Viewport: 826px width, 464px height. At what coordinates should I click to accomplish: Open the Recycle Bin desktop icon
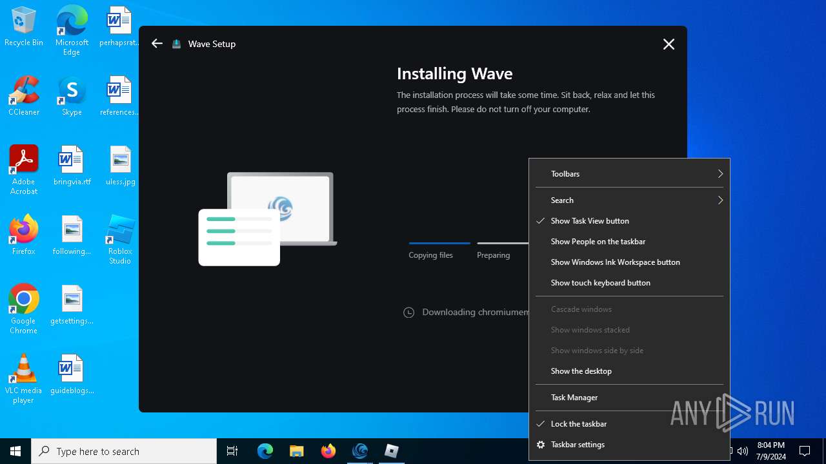point(24,27)
